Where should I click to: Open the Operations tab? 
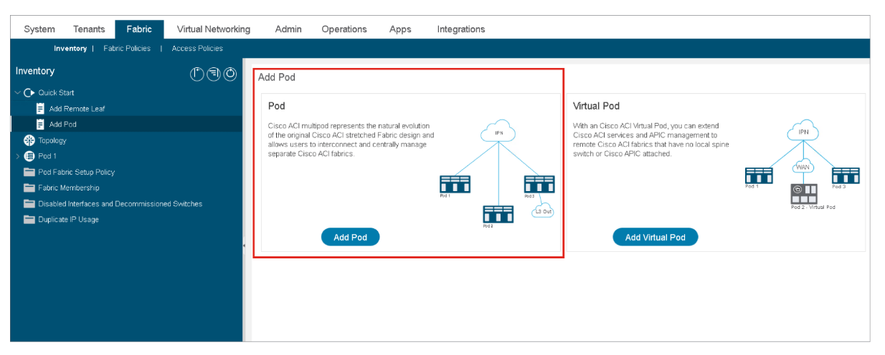tap(344, 29)
